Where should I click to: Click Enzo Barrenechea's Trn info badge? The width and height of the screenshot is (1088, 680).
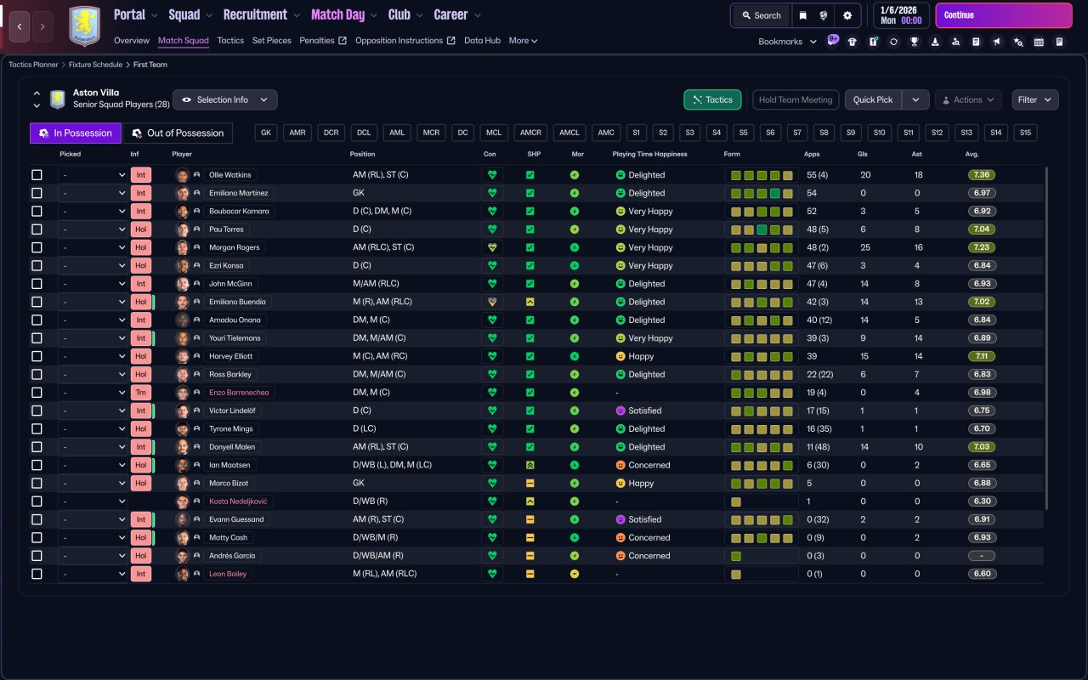pyautogui.click(x=141, y=393)
